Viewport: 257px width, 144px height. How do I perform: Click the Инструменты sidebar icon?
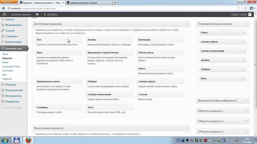pyautogui.click(x=3, y=96)
